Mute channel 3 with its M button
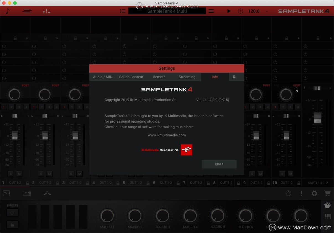334x233 pixels. tap(79, 174)
